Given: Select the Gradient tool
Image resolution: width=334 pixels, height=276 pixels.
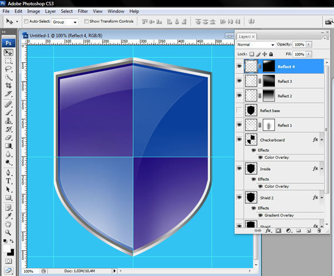Looking at the screenshot, I should coord(8,145).
